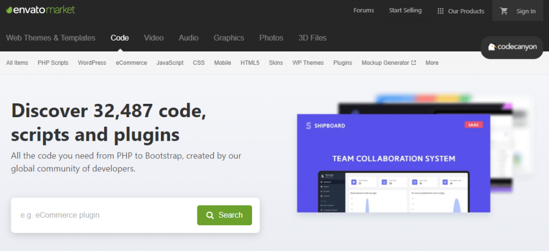The height and width of the screenshot is (251, 549).
Task: Open the Forums link
Action: (x=363, y=11)
